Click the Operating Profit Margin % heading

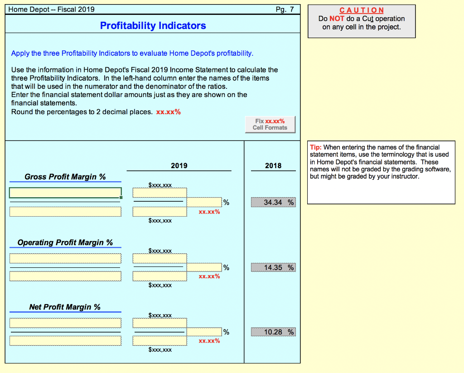point(65,242)
